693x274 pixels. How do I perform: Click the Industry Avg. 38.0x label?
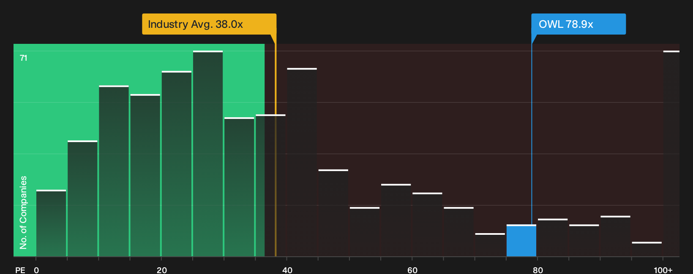(209, 24)
